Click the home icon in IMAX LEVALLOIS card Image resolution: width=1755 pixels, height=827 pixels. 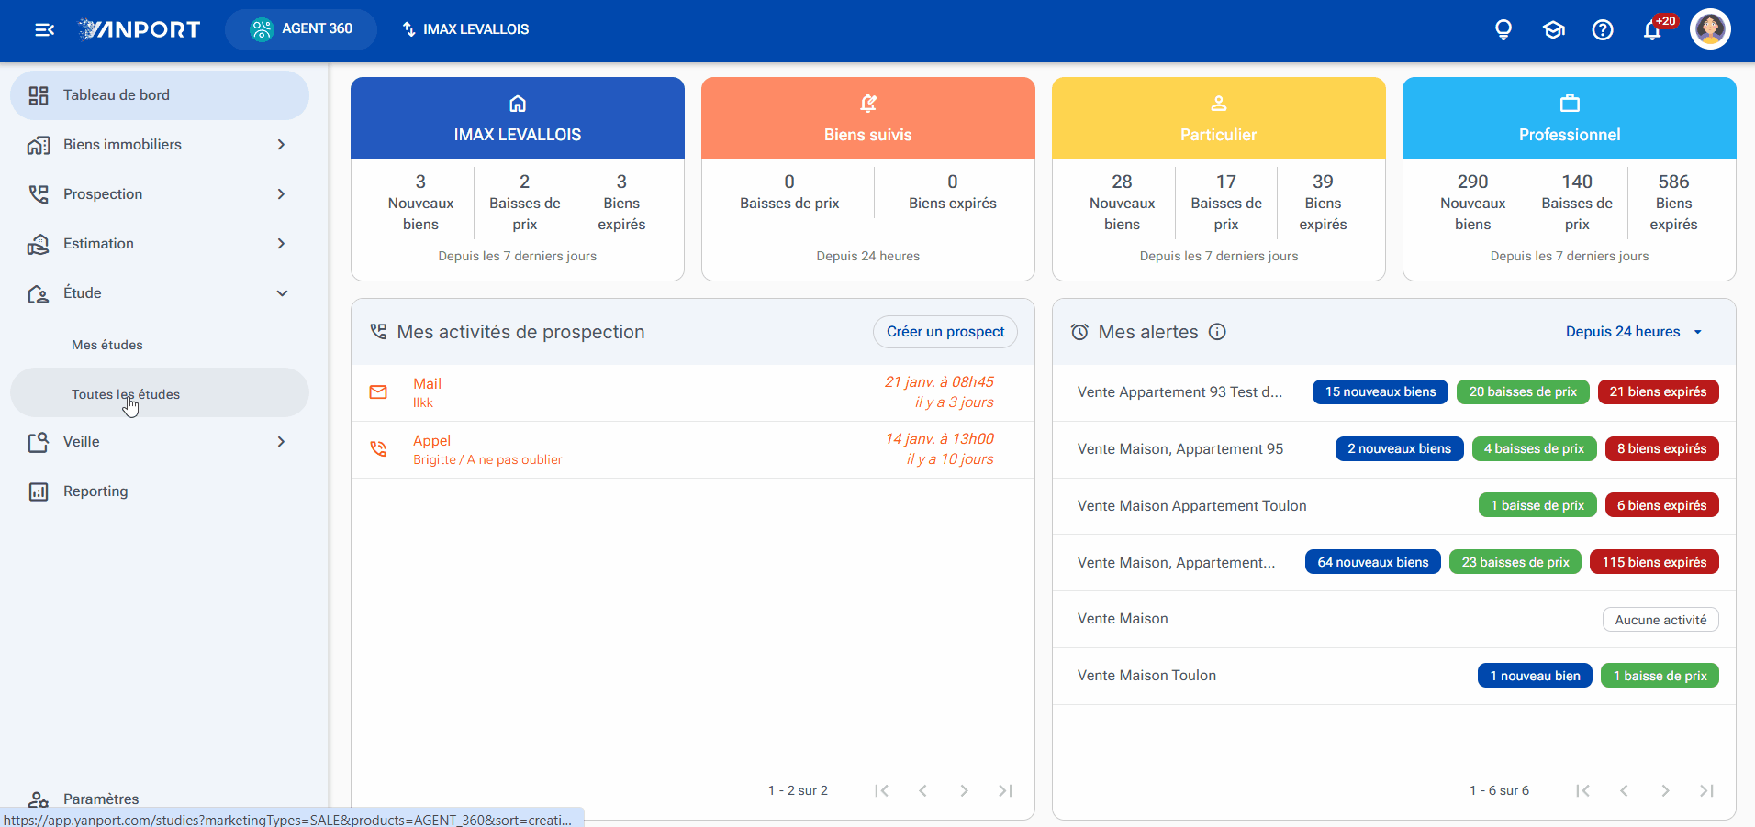coord(518,104)
